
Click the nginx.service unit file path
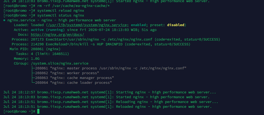click(87, 25)
